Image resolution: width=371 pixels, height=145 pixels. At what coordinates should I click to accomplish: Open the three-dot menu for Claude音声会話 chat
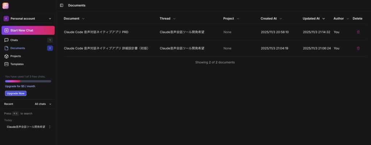click(50, 127)
